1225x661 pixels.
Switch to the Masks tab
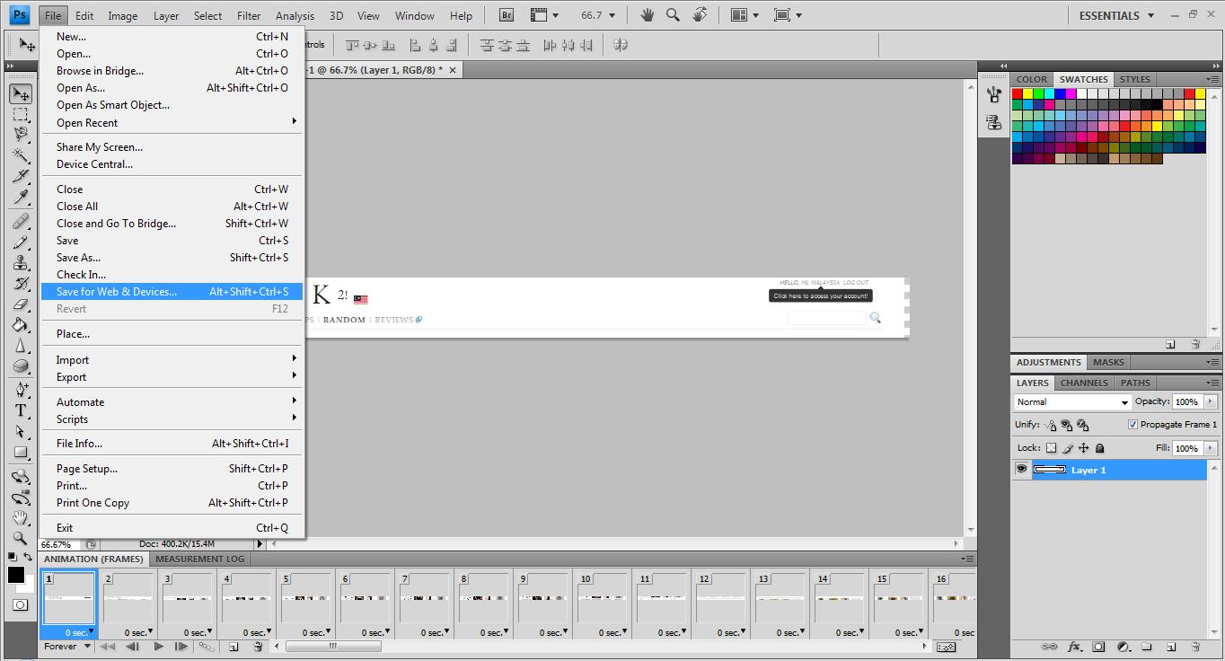click(1108, 362)
